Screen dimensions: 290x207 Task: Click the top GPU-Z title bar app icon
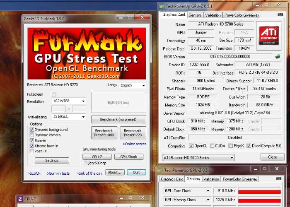[162, 6]
